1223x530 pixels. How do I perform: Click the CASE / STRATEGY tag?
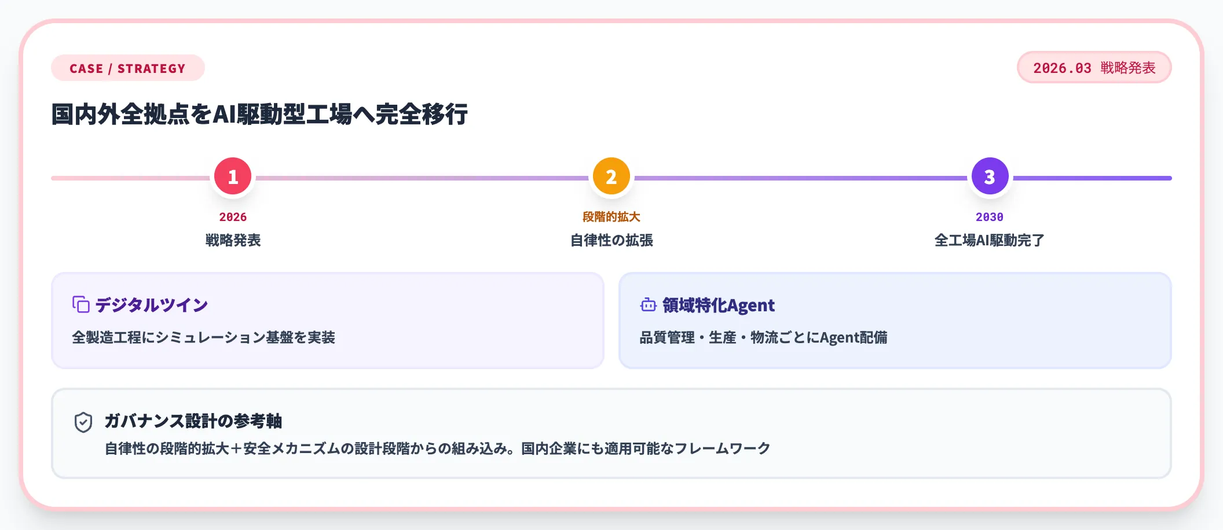pyautogui.click(x=127, y=68)
